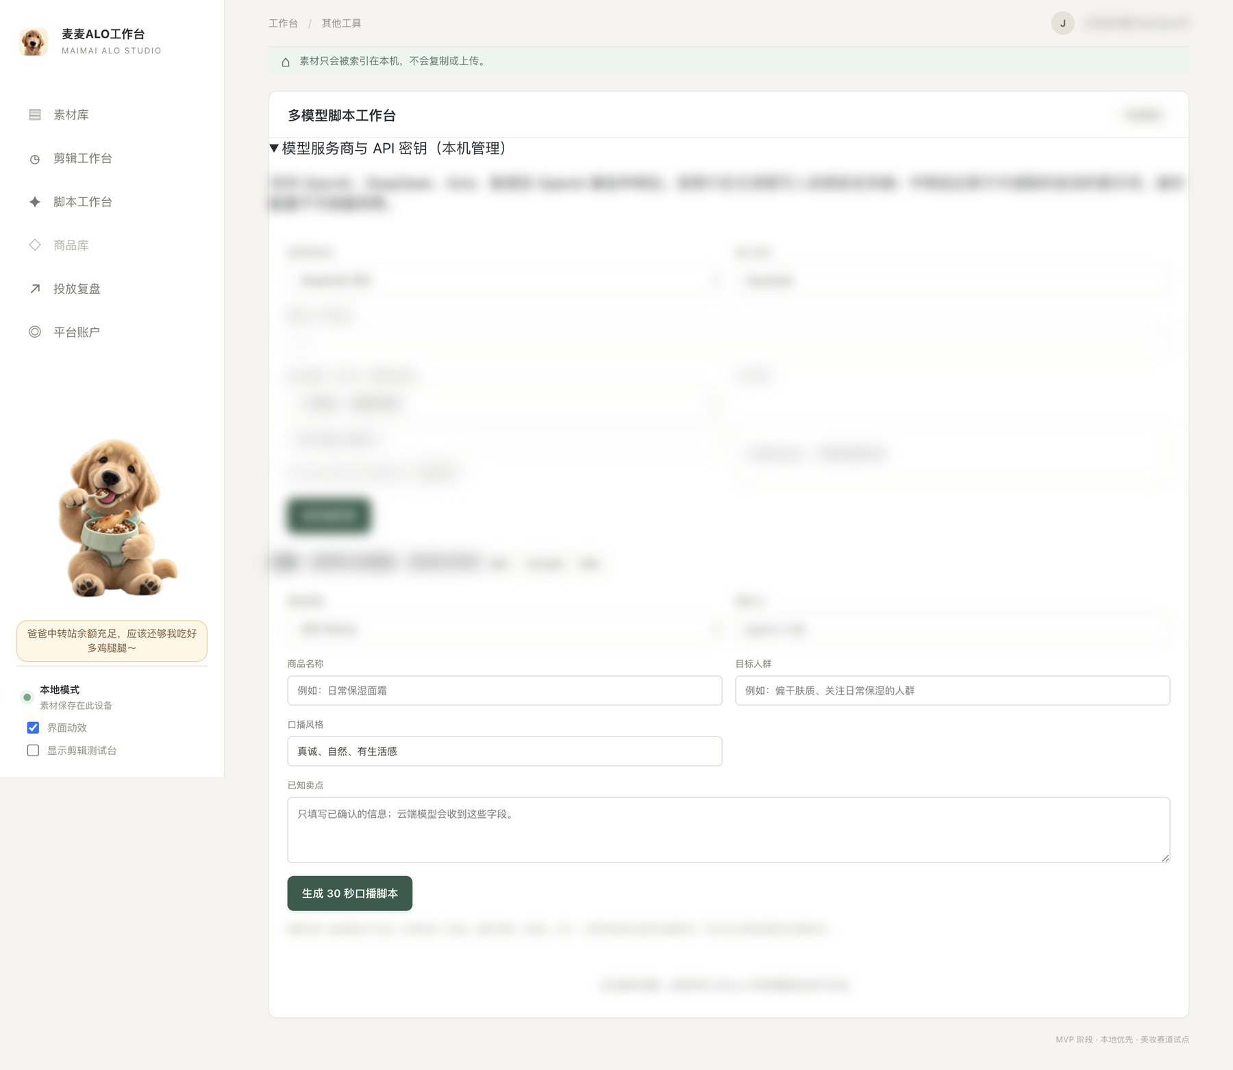Image resolution: width=1233 pixels, height=1070 pixels.
Task: Click the house icon in notice banner
Action: click(286, 62)
